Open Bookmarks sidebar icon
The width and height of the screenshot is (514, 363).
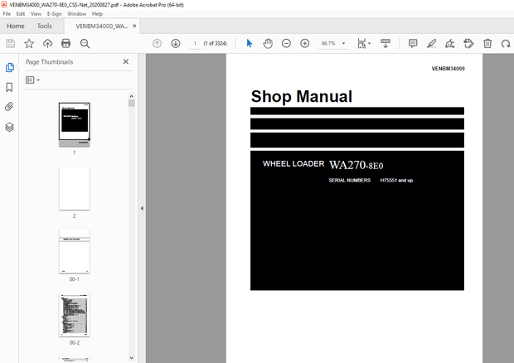tap(9, 87)
